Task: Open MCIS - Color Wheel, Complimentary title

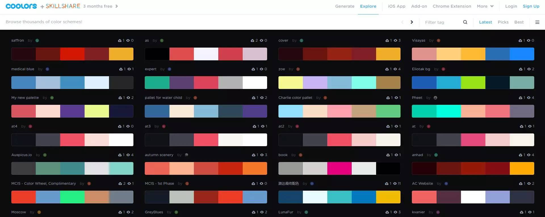Action: [44, 184]
